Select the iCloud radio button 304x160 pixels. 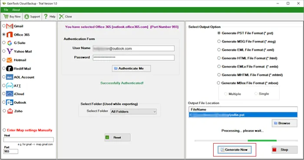pos(3,93)
